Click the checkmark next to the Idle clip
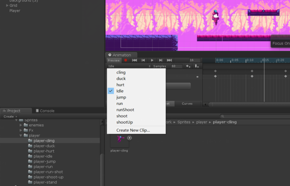Screen dimensions: 290x186 point(110,91)
